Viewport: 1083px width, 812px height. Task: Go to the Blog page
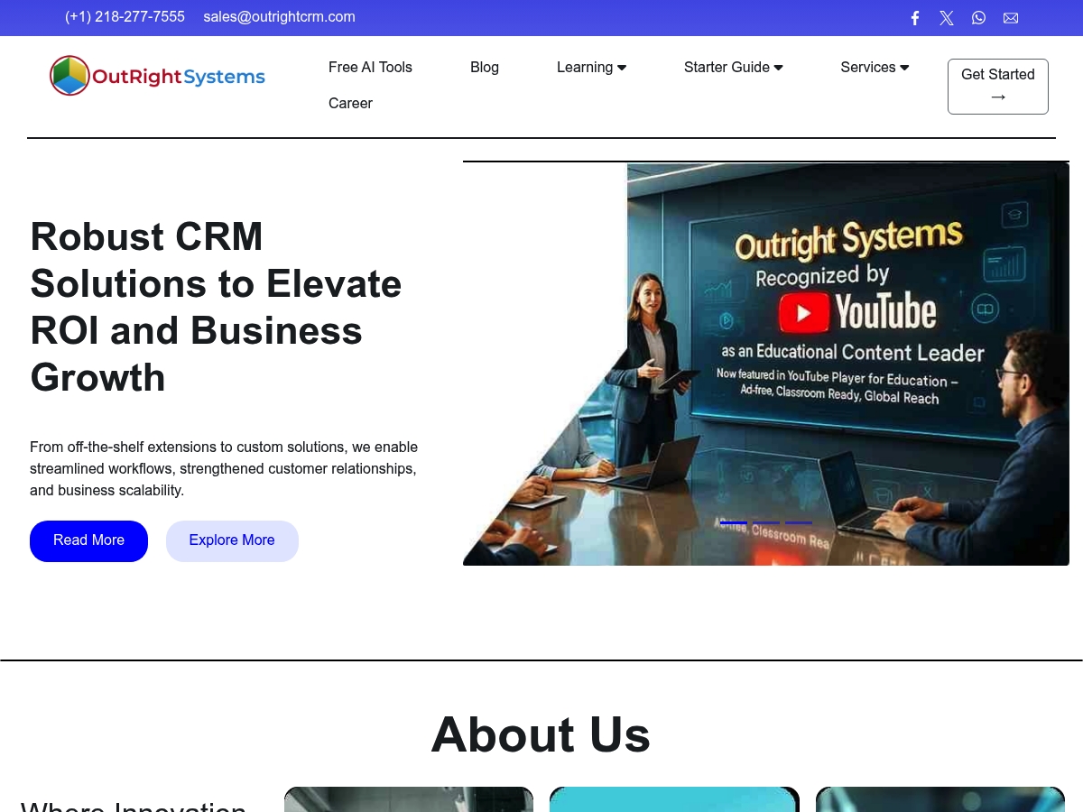pyautogui.click(x=485, y=67)
